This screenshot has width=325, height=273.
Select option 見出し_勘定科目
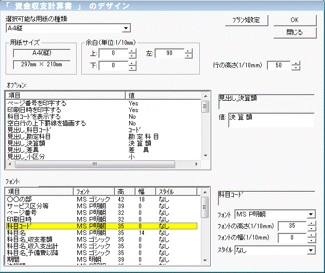click(104, 137)
